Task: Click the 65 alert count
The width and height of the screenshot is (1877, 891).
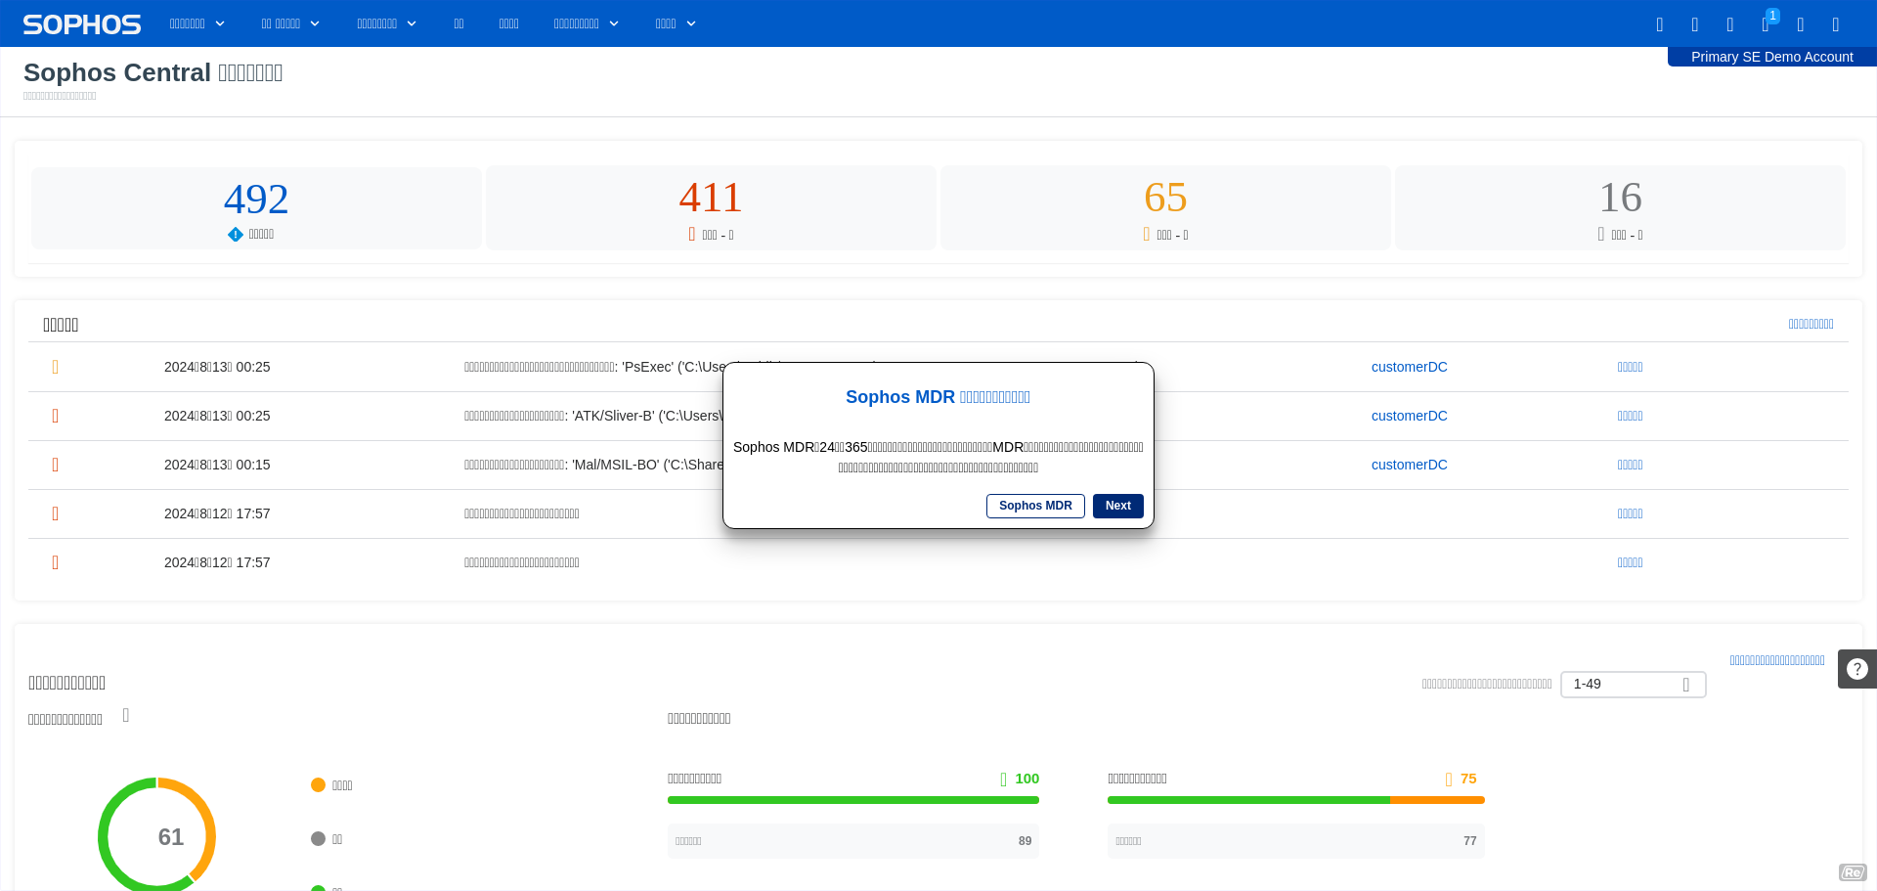Action: click(1165, 198)
